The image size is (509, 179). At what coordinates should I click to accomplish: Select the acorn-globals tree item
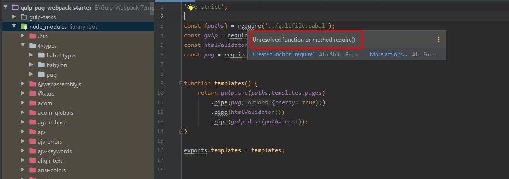[x=55, y=113]
